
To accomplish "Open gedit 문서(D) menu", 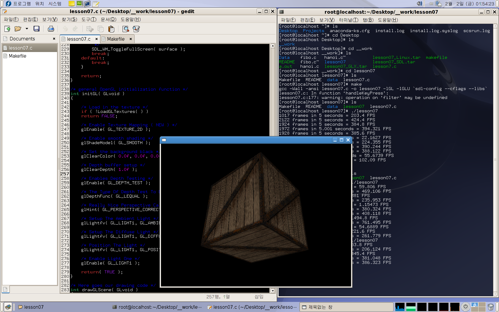I will [109, 19].
